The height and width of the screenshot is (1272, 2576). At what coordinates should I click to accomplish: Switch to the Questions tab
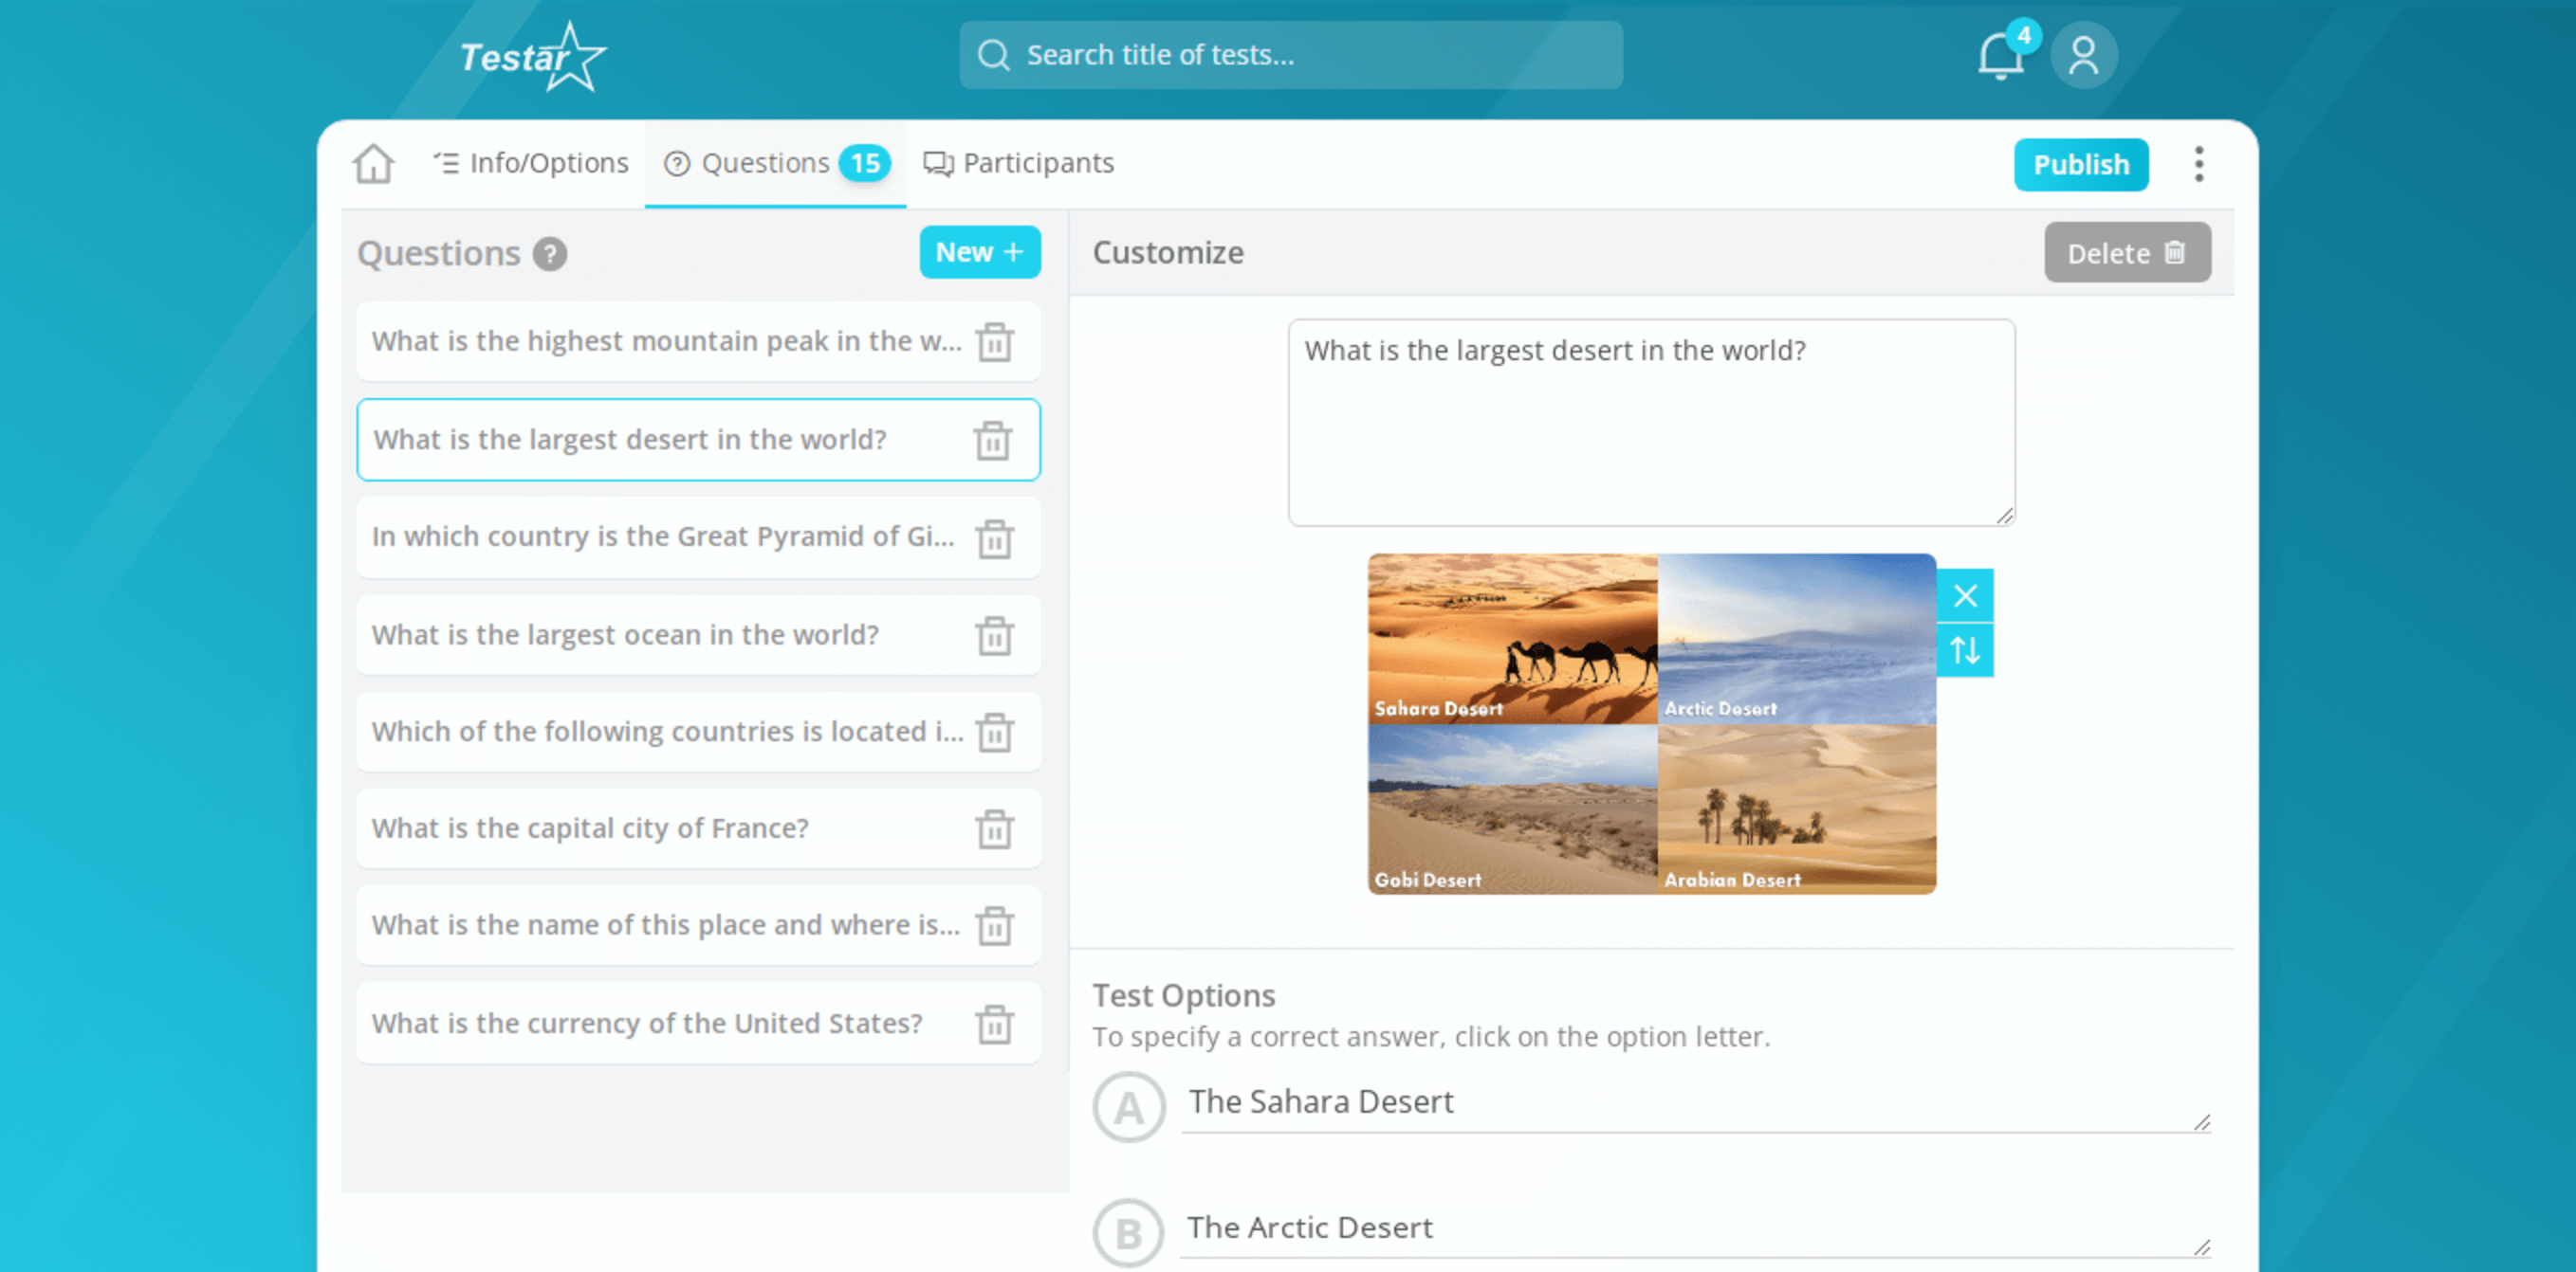775,163
